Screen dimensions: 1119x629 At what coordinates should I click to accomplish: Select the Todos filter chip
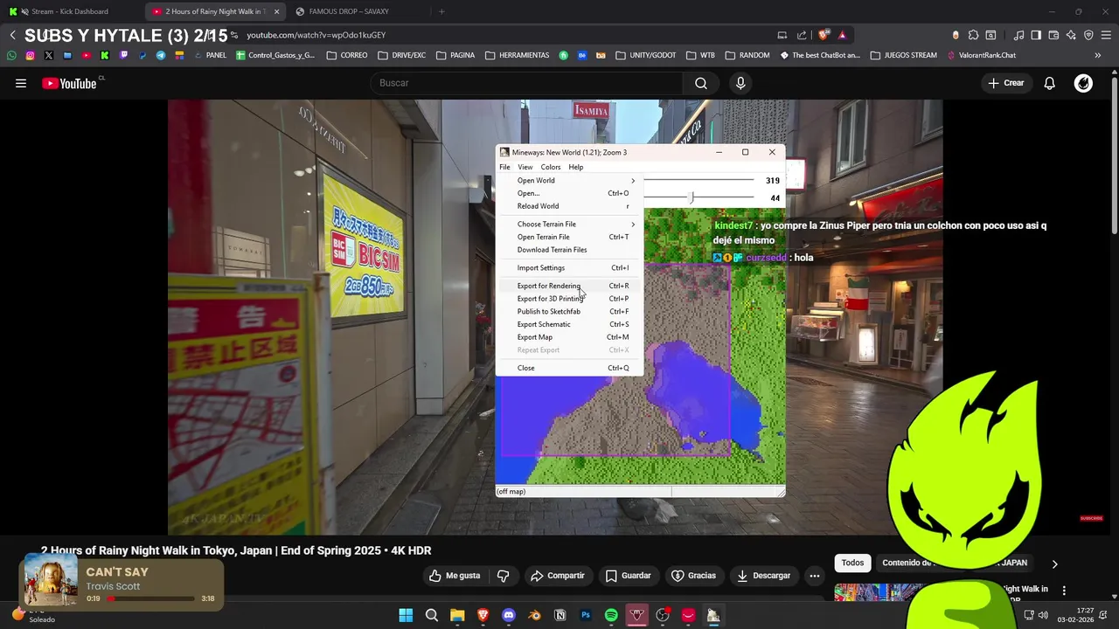[x=852, y=563]
